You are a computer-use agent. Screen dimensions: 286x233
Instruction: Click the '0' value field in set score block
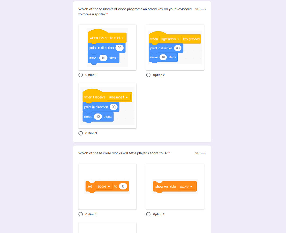coord(123,186)
